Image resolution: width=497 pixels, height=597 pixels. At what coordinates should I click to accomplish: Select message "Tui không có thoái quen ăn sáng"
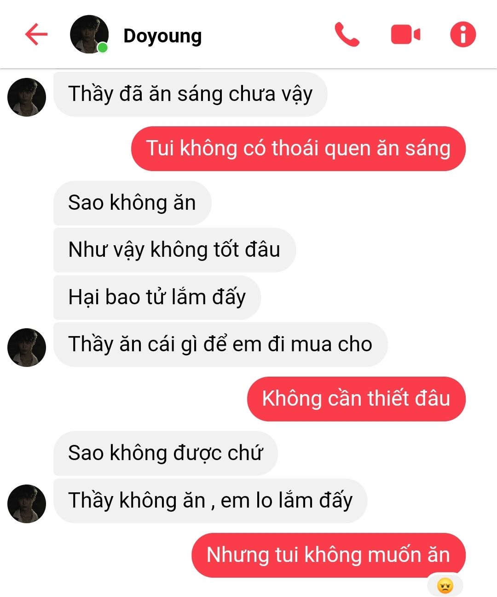pyautogui.click(x=298, y=148)
